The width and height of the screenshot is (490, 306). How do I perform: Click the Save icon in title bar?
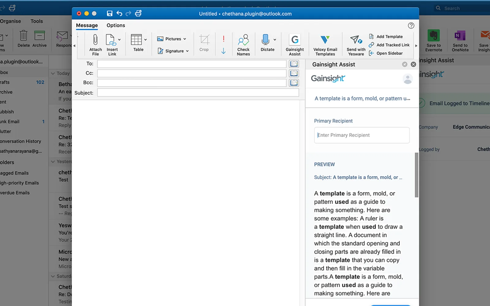pyautogui.click(x=110, y=13)
